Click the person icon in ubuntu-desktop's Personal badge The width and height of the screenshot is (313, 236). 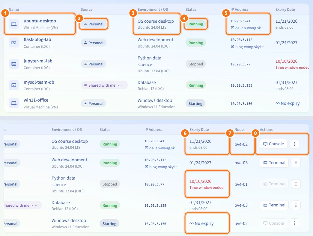pos(85,24)
